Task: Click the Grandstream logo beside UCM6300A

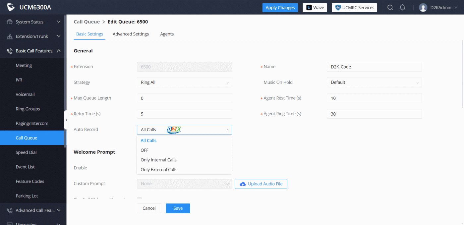Action: click(x=11, y=8)
